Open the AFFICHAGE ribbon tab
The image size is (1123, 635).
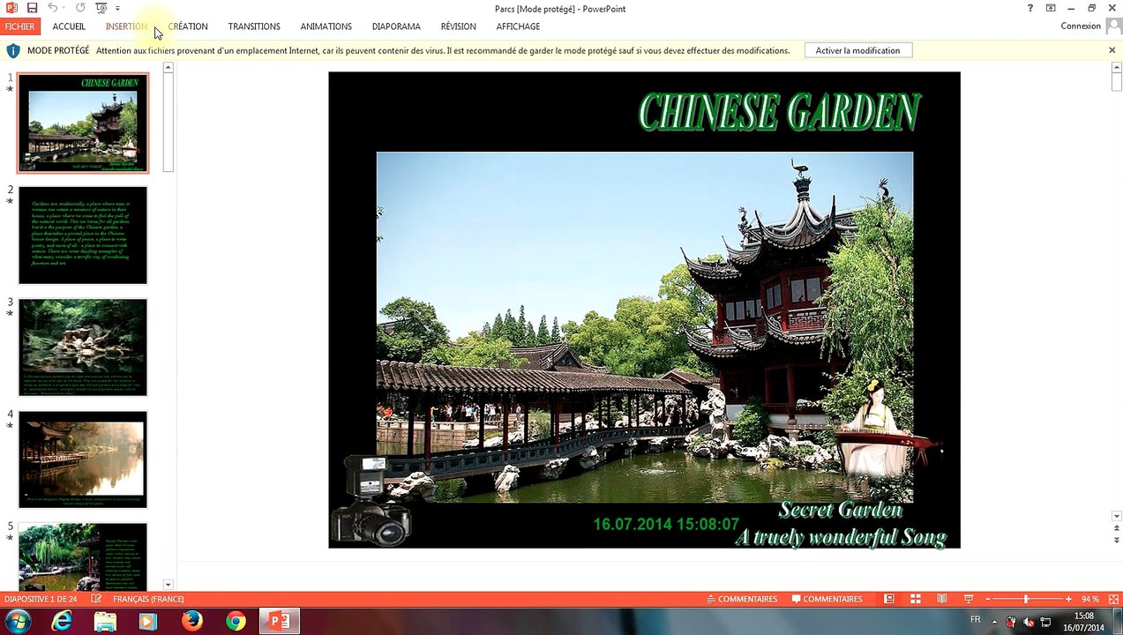tap(518, 26)
